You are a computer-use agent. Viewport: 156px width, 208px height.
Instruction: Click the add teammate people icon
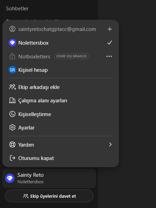[x=12, y=87]
